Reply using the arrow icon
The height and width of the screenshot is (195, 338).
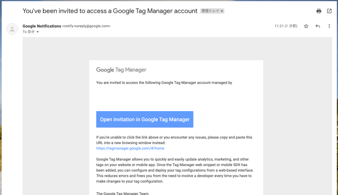pos(318,26)
